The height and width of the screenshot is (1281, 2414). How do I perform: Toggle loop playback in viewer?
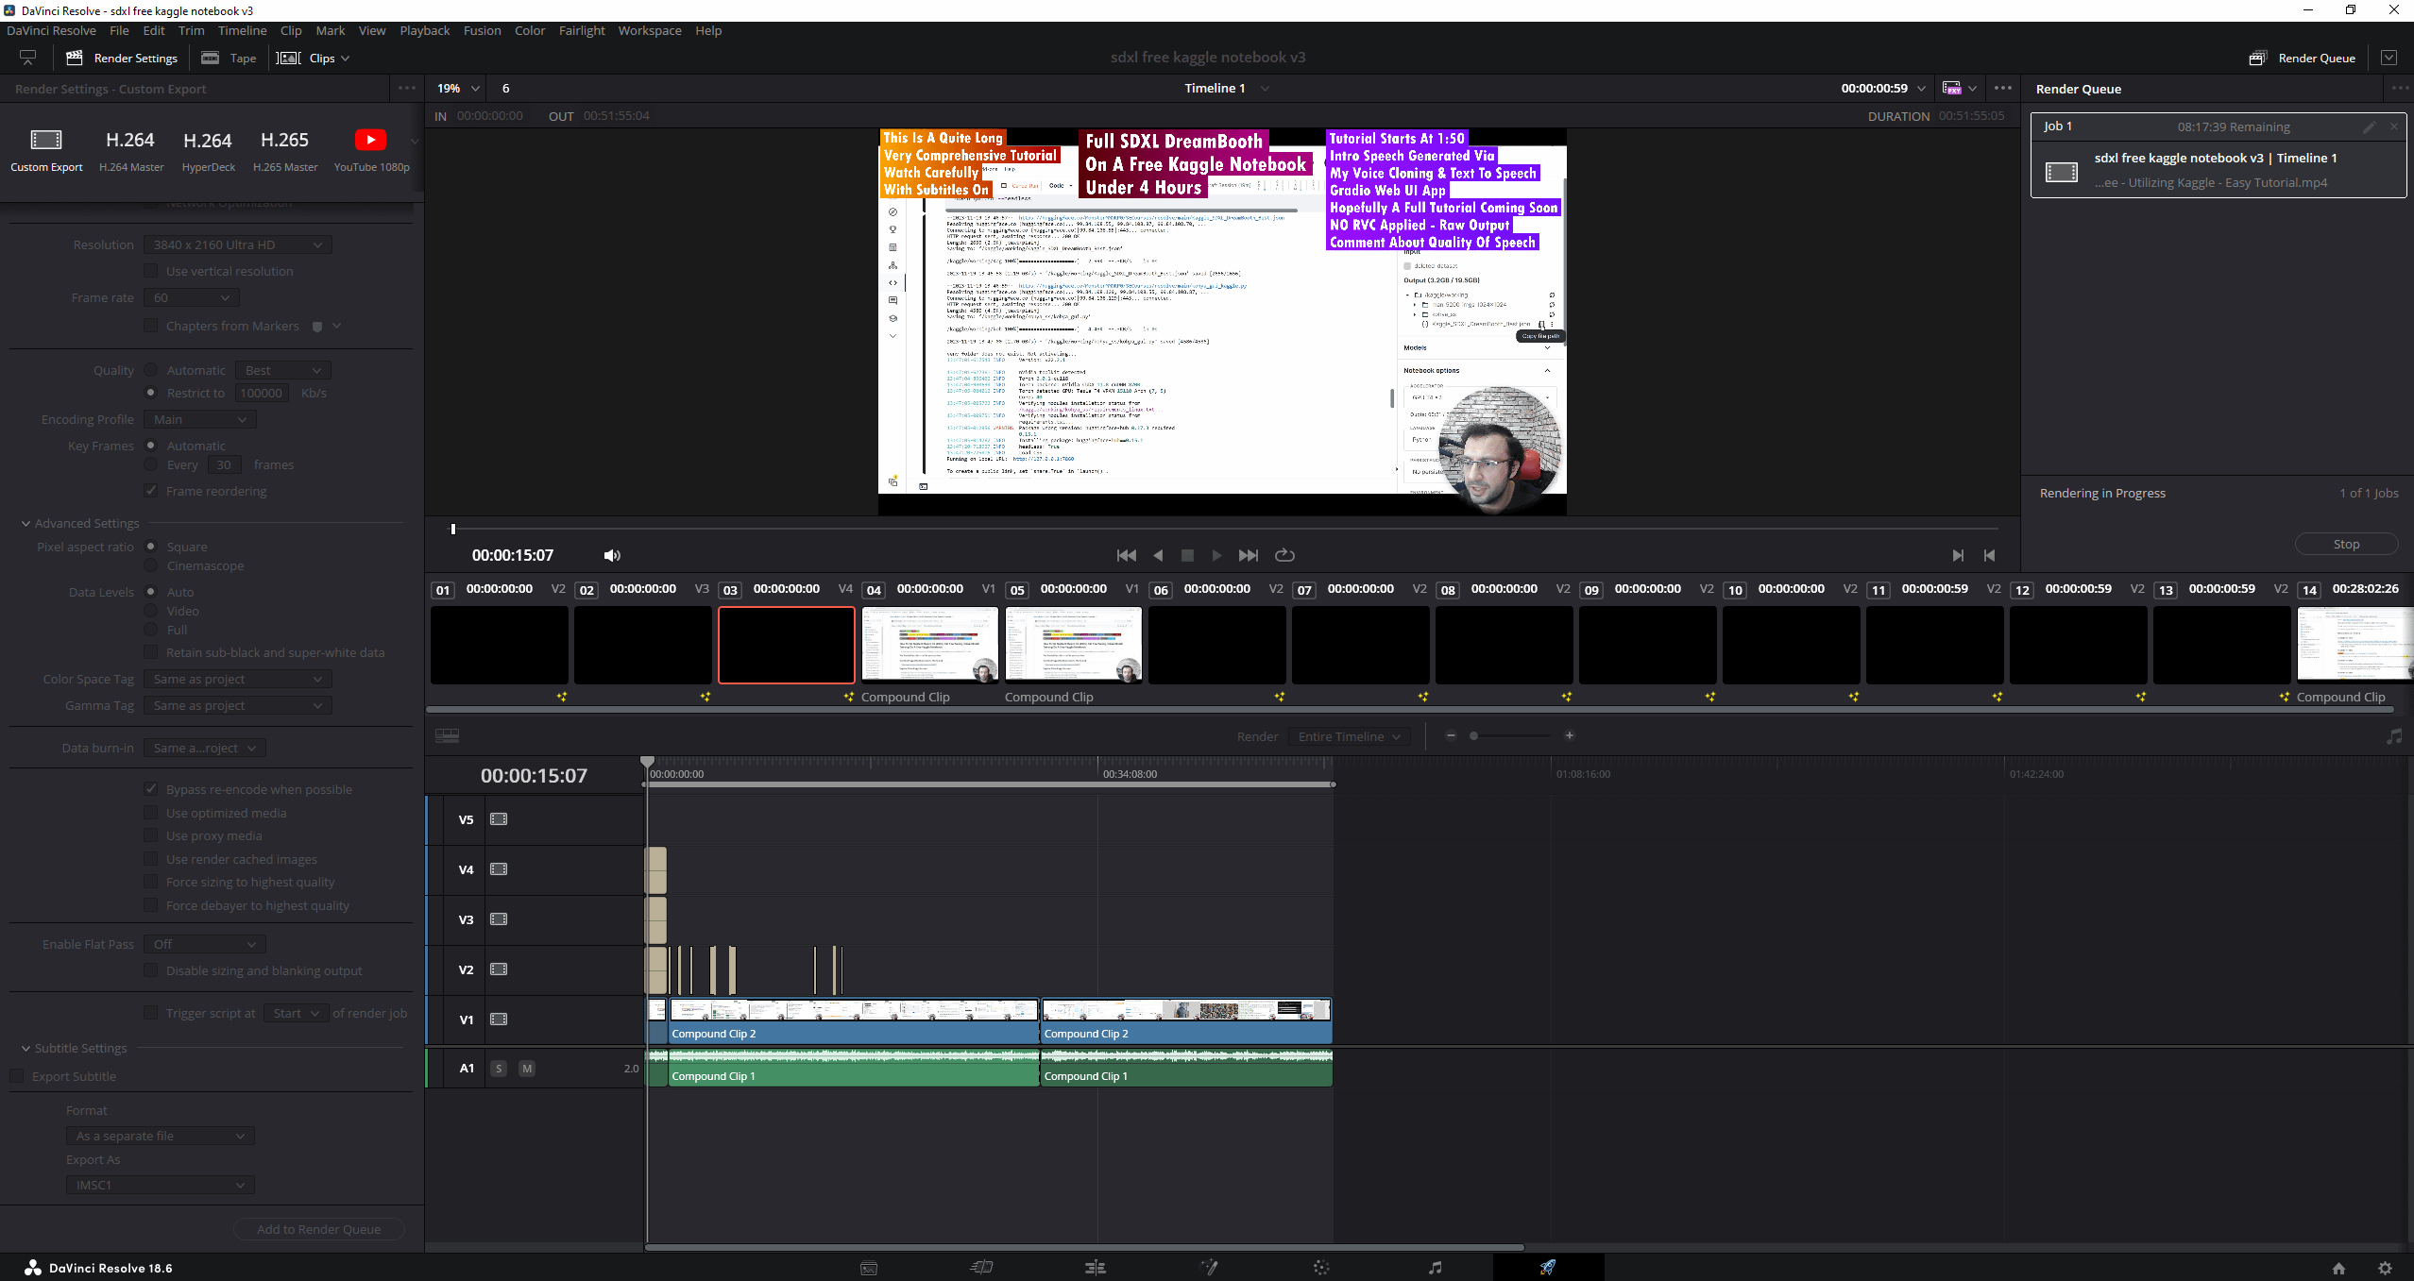[x=1284, y=555]
